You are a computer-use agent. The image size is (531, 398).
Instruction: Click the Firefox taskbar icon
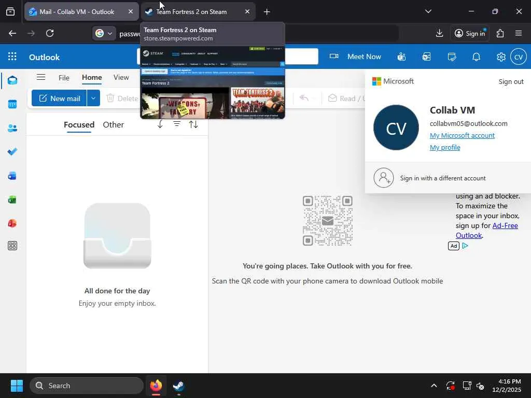pos(156,386)
